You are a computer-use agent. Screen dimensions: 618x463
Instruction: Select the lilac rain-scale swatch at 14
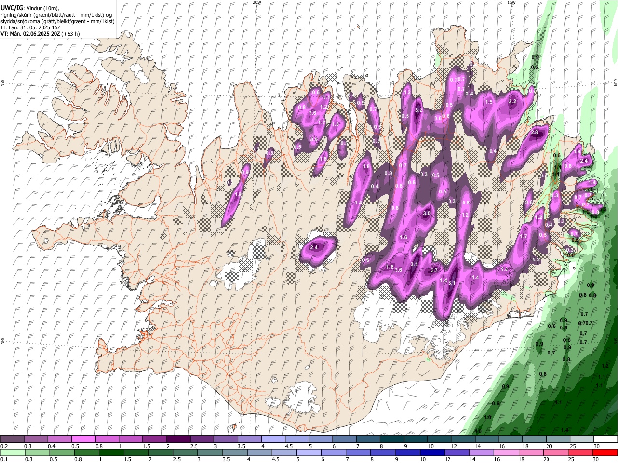point(481,452)
